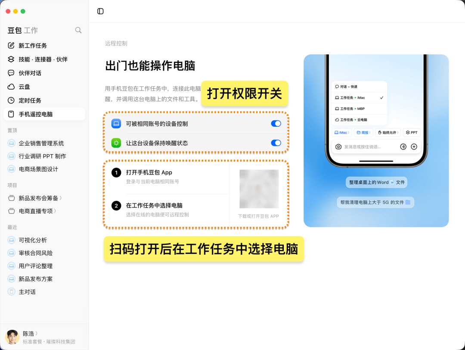
Task: Click the plus icon in the phone preview
Action: 414,147
